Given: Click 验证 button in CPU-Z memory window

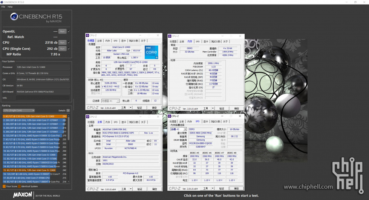Looking at the screenshot, I should 222,108.
